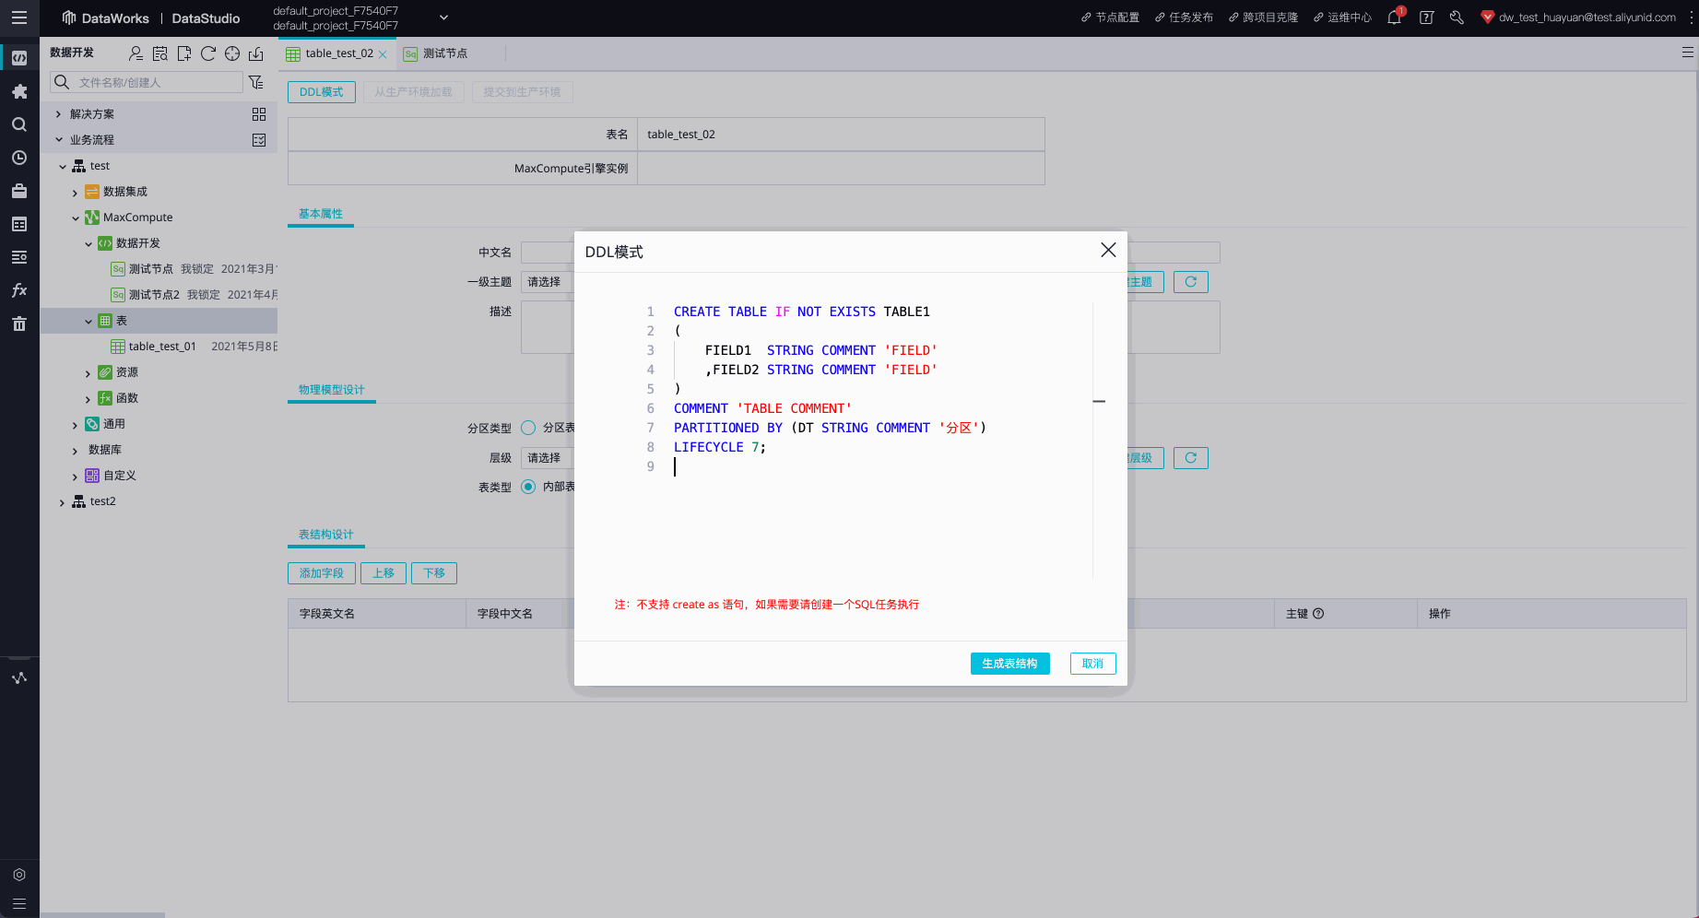Click the 生成表结构 button
Image resolution: width=1699 pixels, height=918 pixels.
(1009, 664)
